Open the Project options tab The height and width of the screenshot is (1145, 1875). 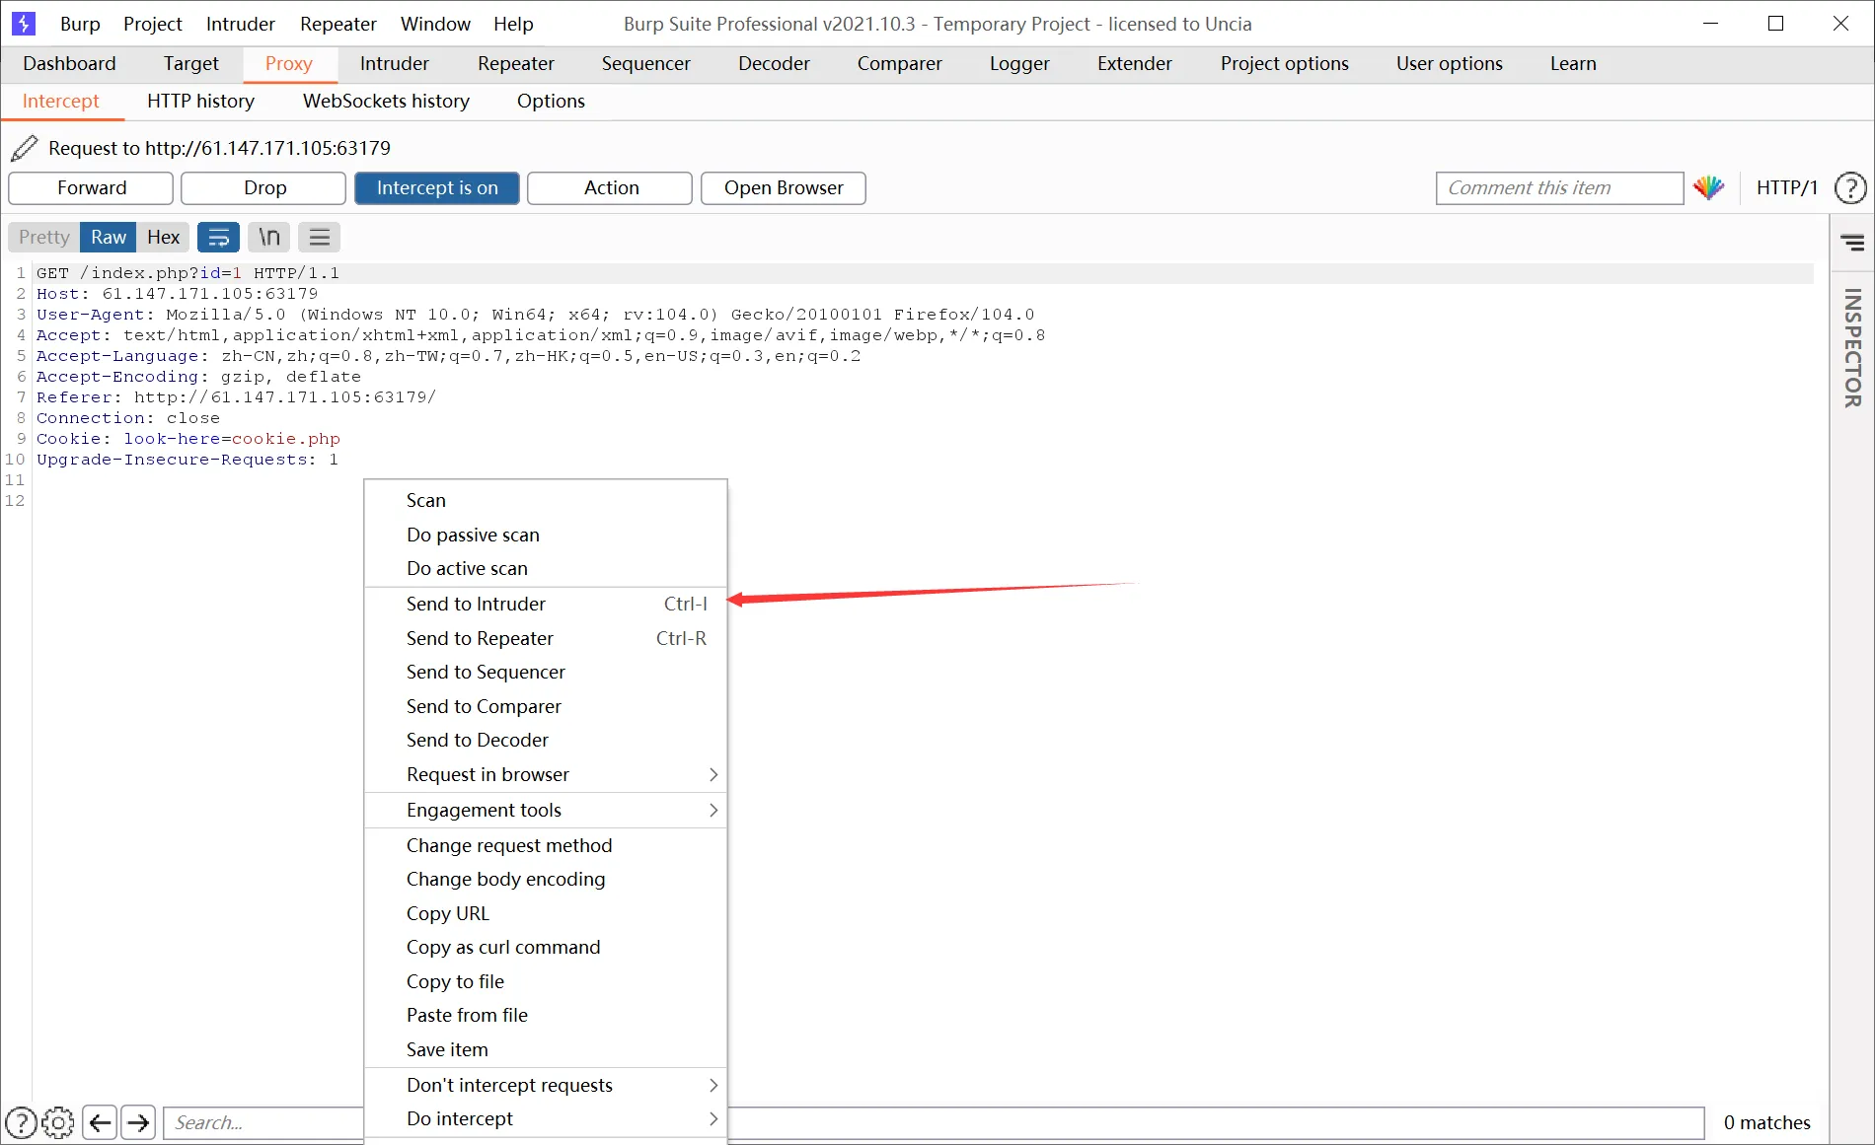pos(1285,63)
